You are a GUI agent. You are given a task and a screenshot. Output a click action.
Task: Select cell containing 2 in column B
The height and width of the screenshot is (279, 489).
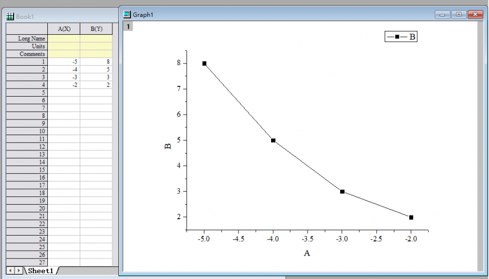(x=96, y=85)
